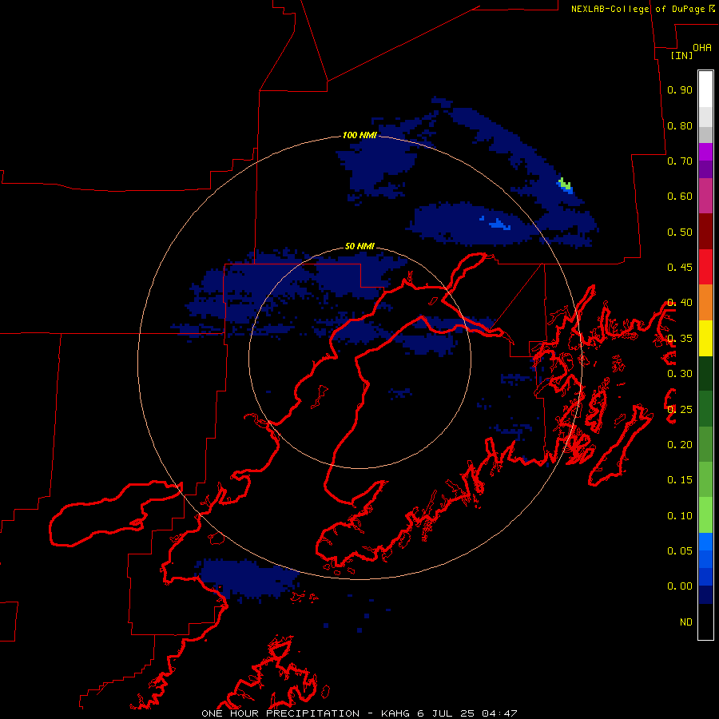Screen dimensions: 719x719
Task: Click the 0.70 scale label
Action: (x=680, y=161)
